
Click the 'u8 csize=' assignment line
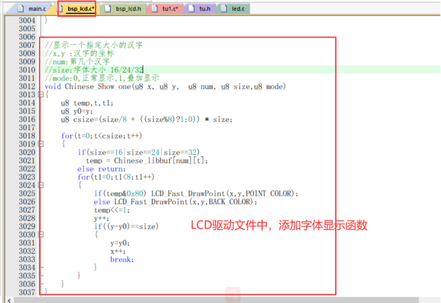(147, 119)
